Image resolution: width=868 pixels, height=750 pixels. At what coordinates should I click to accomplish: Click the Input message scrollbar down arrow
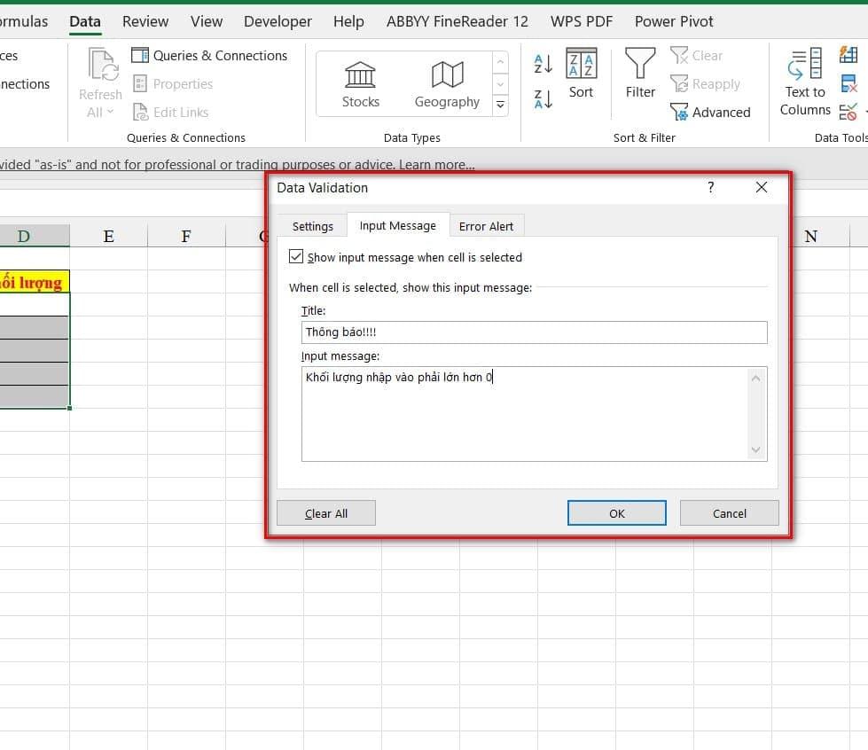coord(756,450)
